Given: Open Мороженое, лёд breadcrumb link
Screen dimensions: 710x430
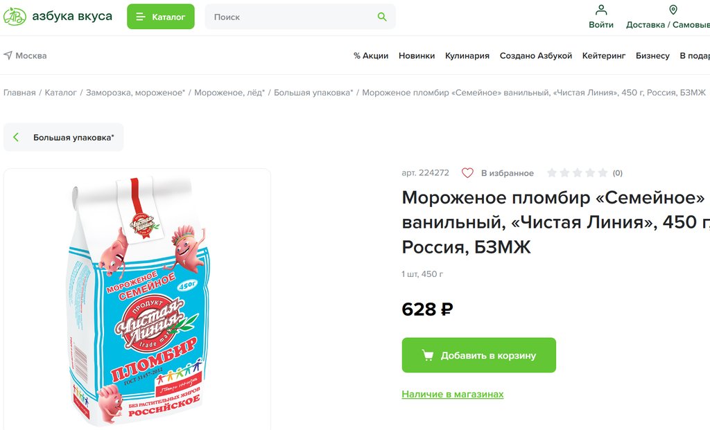Looking at the screenshot, I should click(230, 93).
